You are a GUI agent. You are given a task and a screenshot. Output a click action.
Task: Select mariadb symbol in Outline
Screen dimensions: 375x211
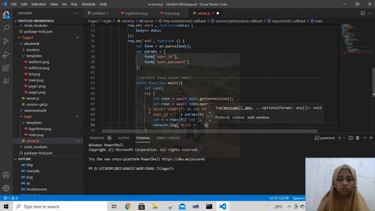[x=33, y=171]
